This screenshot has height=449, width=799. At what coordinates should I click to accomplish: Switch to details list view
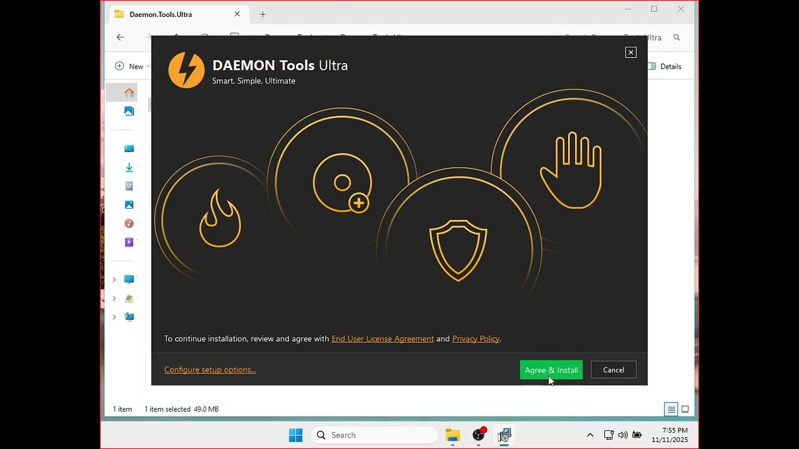[671, 409]
